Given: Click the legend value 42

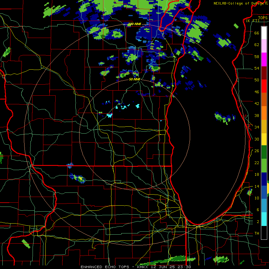Looking at the screenshot, I should tap(257, 104).
